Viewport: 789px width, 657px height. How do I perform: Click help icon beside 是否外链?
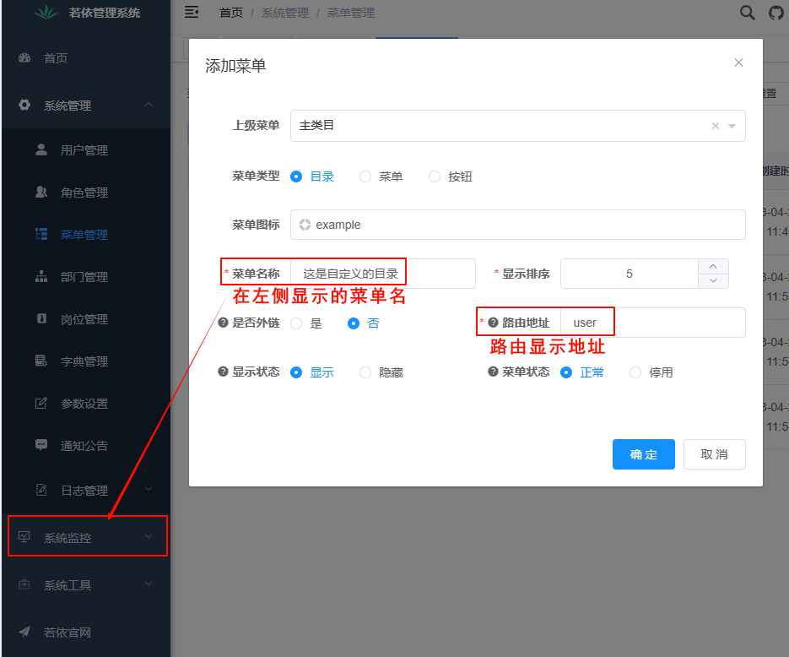coord(224,323)
